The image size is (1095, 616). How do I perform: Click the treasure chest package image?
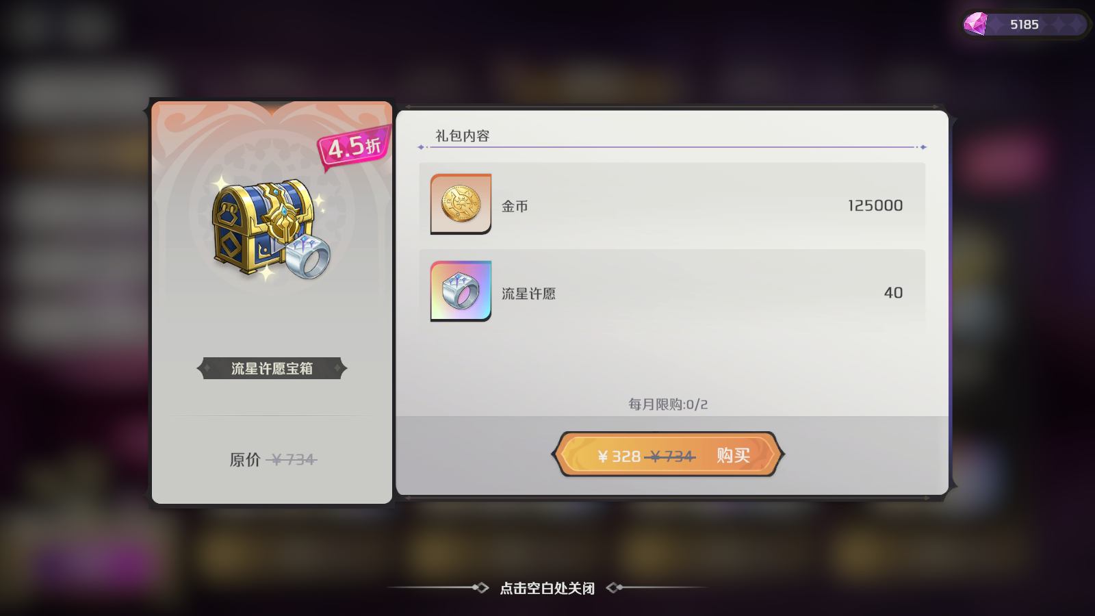point(272,228)
